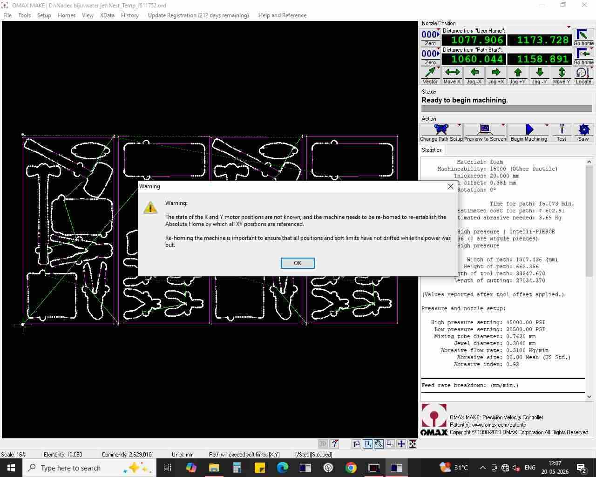Jog the nozzle in -Y direction

coord(540,76)
